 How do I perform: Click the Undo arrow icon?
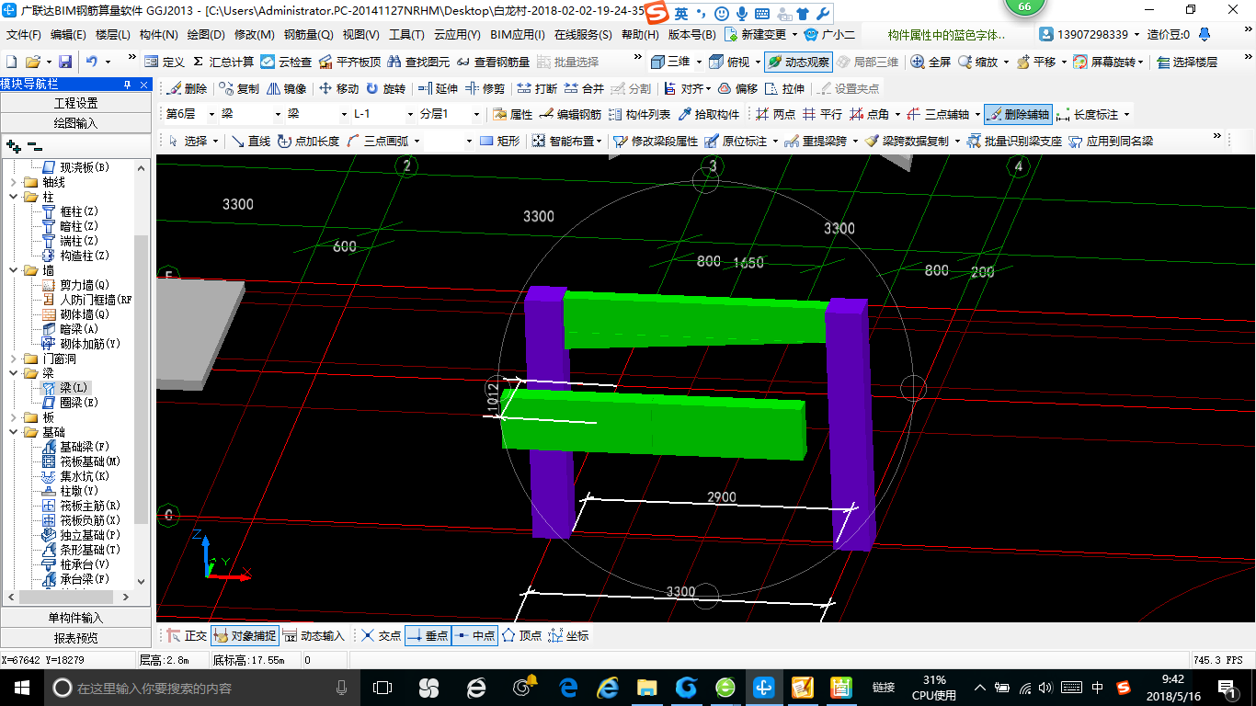[92, 62]
